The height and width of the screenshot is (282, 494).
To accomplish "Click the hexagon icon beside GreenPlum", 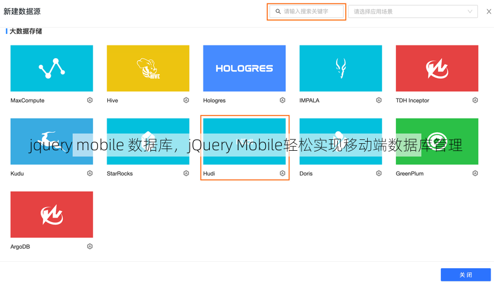I will [x=476, y=173].
